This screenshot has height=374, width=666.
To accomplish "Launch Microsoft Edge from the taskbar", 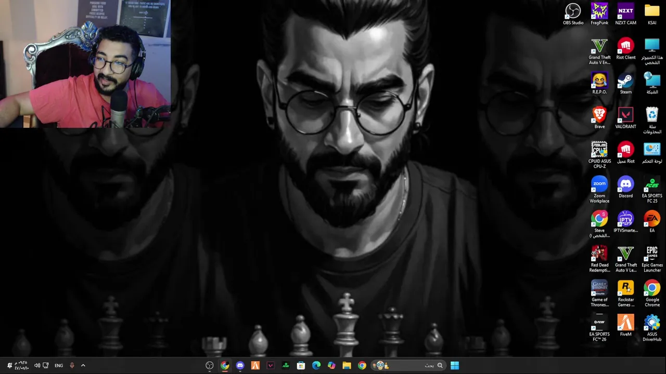I will [x=316, y=366].
